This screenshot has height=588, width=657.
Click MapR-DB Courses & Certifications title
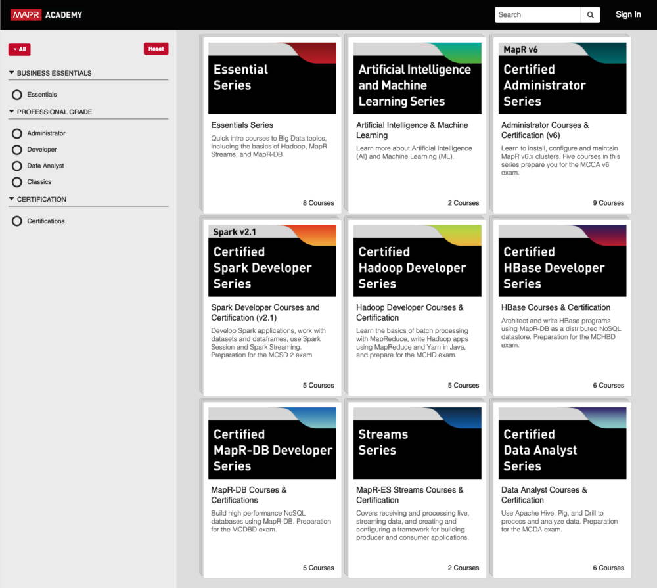pyautogui.click(x=249, y=495)
